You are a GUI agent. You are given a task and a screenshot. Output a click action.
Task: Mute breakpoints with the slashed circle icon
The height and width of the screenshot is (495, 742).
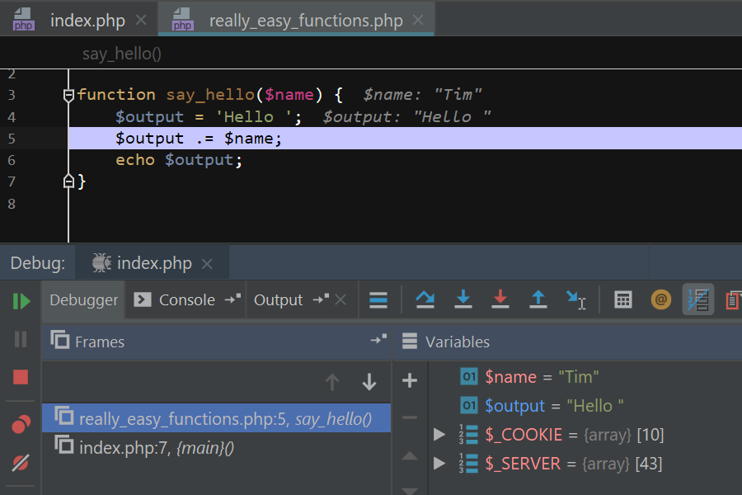(21, 463)
